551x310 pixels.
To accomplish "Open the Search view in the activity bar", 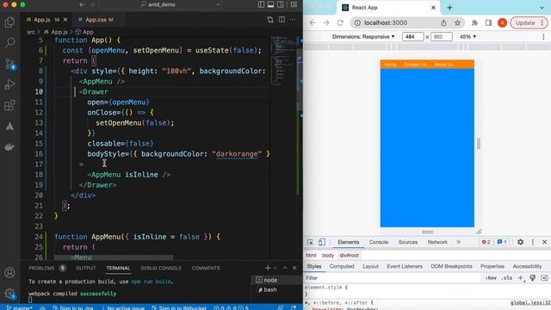I will click(9, 43).
